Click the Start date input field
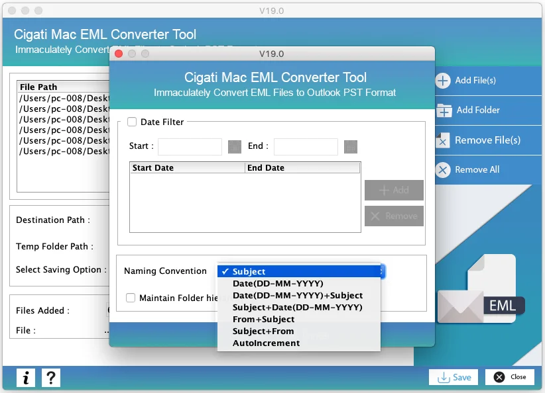 tap(190, 146)
